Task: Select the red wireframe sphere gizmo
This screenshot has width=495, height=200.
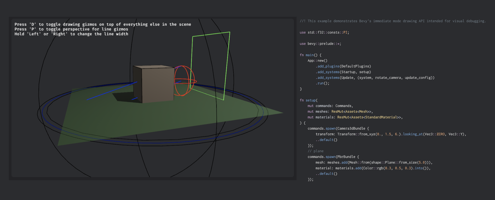Action: point(184,81)
